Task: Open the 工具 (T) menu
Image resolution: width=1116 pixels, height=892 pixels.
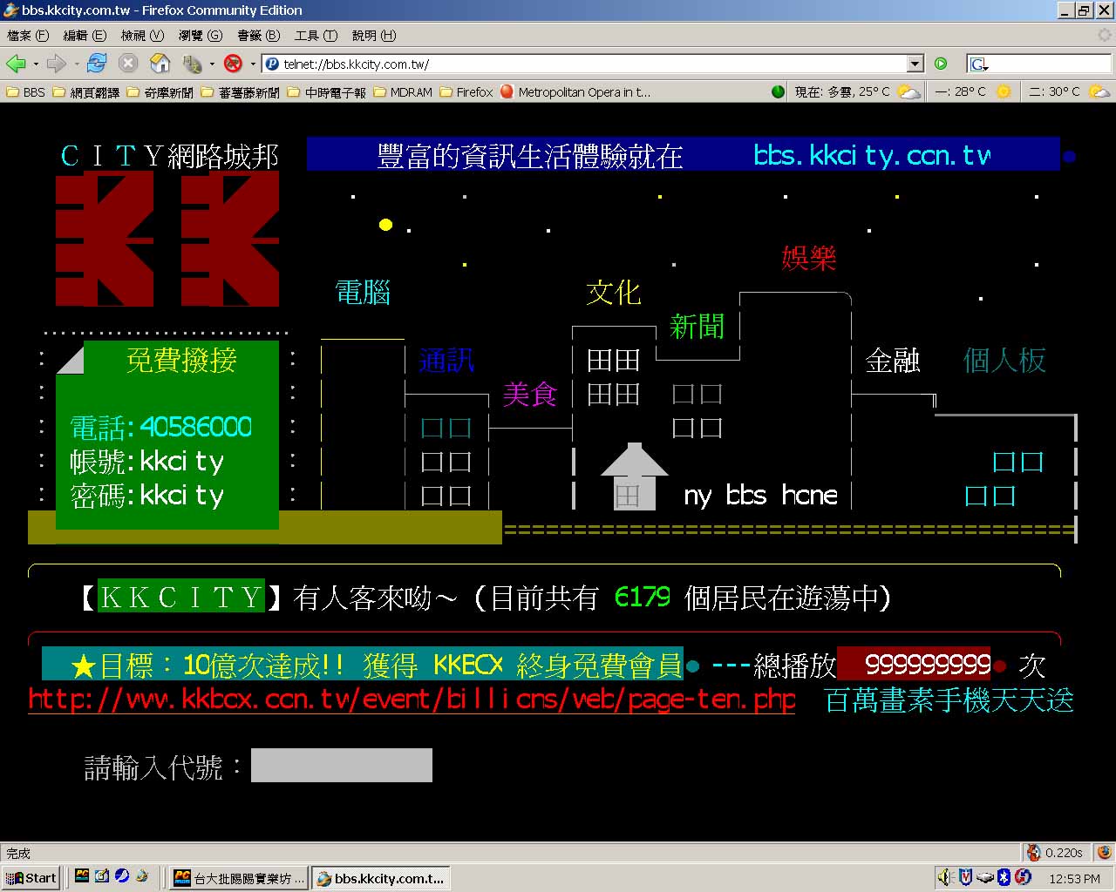Action: coord(316,36)
